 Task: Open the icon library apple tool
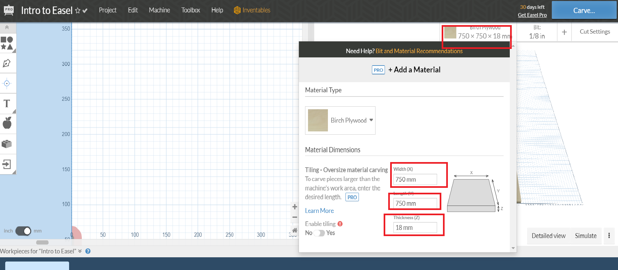7,123
